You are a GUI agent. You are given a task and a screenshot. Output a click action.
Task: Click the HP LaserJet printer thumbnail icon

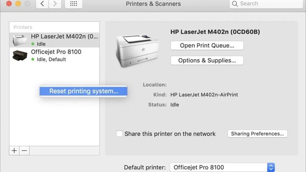(x=20, y=40)
